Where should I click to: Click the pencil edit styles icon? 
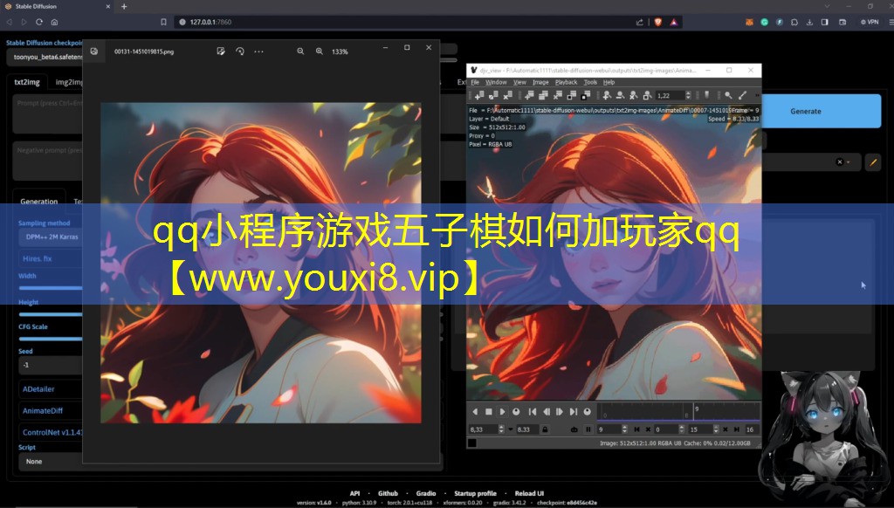tap(873, 162)
